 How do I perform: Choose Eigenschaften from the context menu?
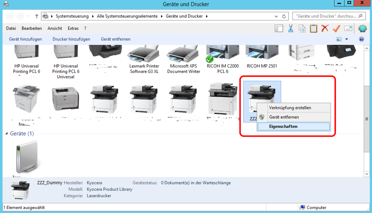pyautogui.click(x=283, y=126)
